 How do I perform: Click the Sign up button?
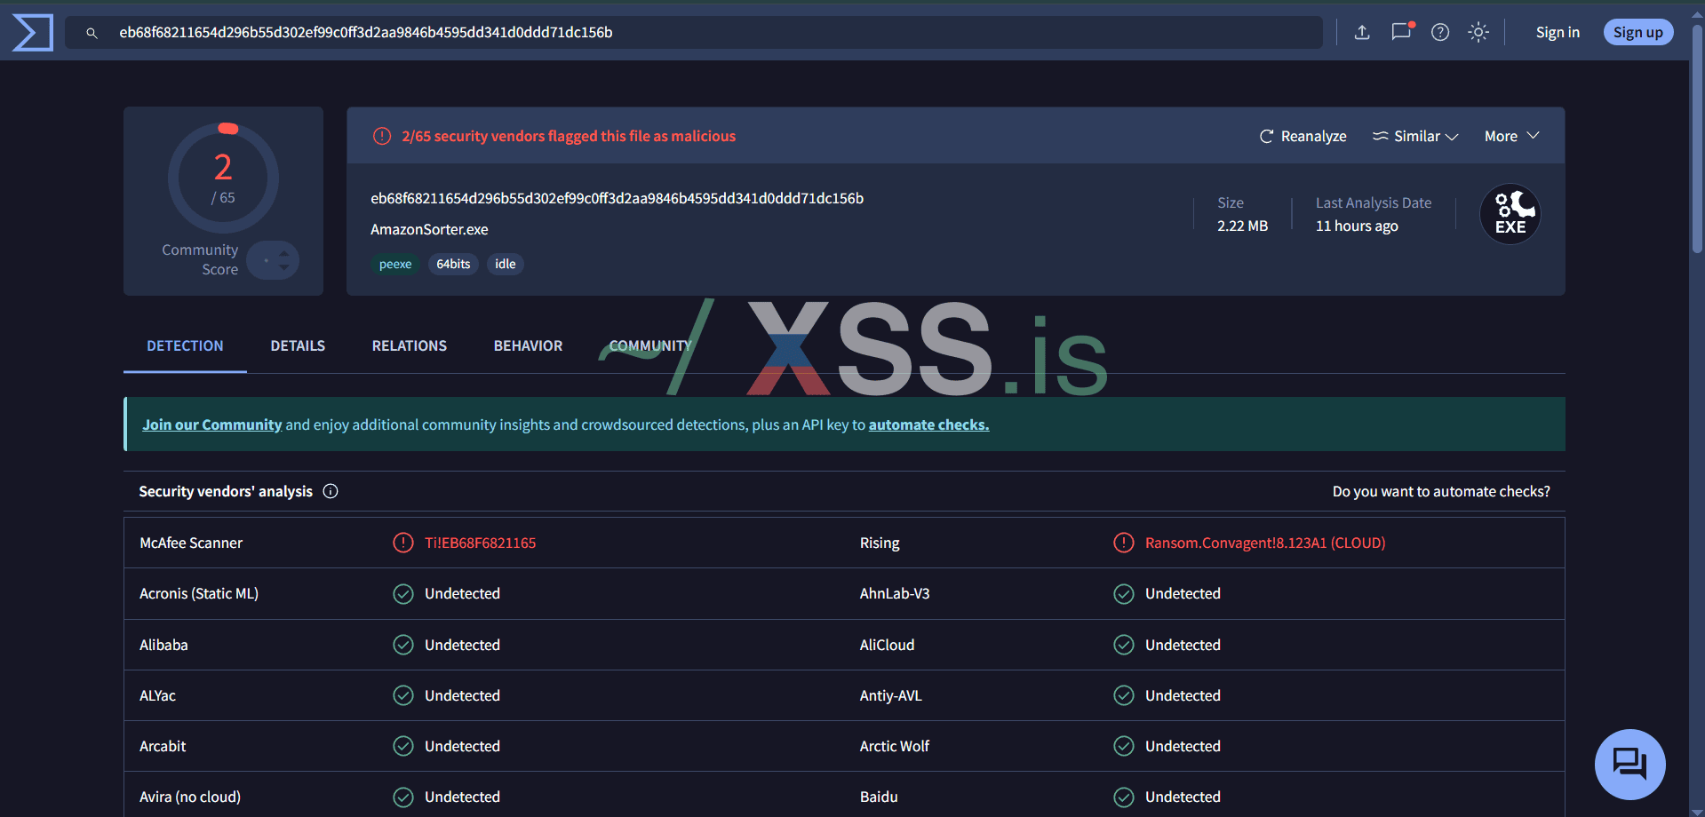point(1637,33)
